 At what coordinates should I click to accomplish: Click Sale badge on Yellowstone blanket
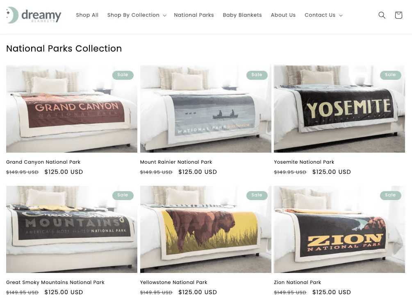tap(257, 195)
